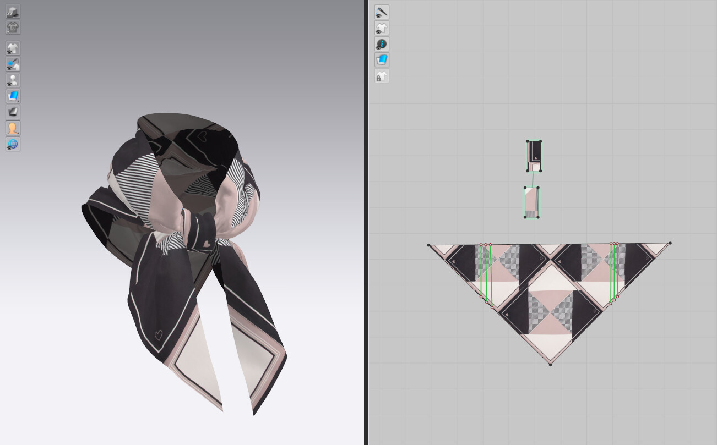
Task: Select the dark rectangular knot pattern piece
Action: (x=534, y=156)
